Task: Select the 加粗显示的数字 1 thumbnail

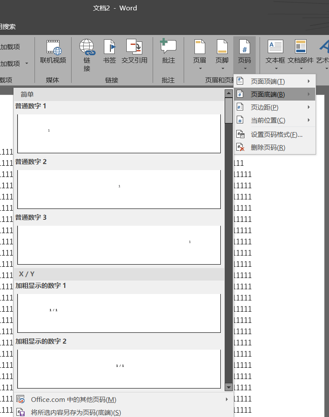Action: pos(119,313)
